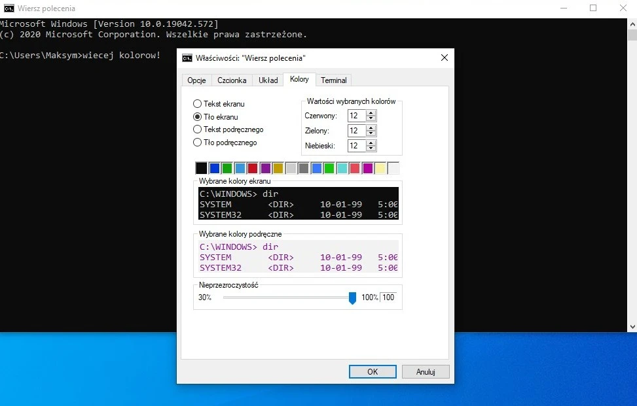Click the opacity percentage input field
Image resolution: width=637 pixels, height=406 pixels.
tap(388, 297)
